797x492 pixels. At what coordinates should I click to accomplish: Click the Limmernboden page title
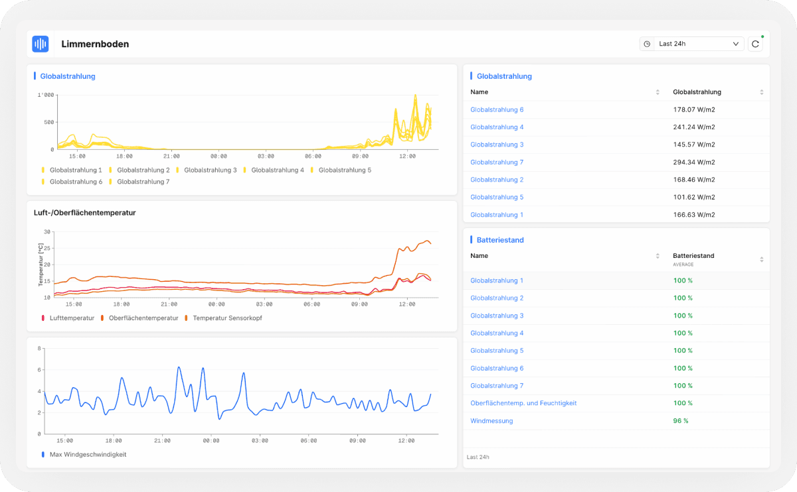pos(95,44)
